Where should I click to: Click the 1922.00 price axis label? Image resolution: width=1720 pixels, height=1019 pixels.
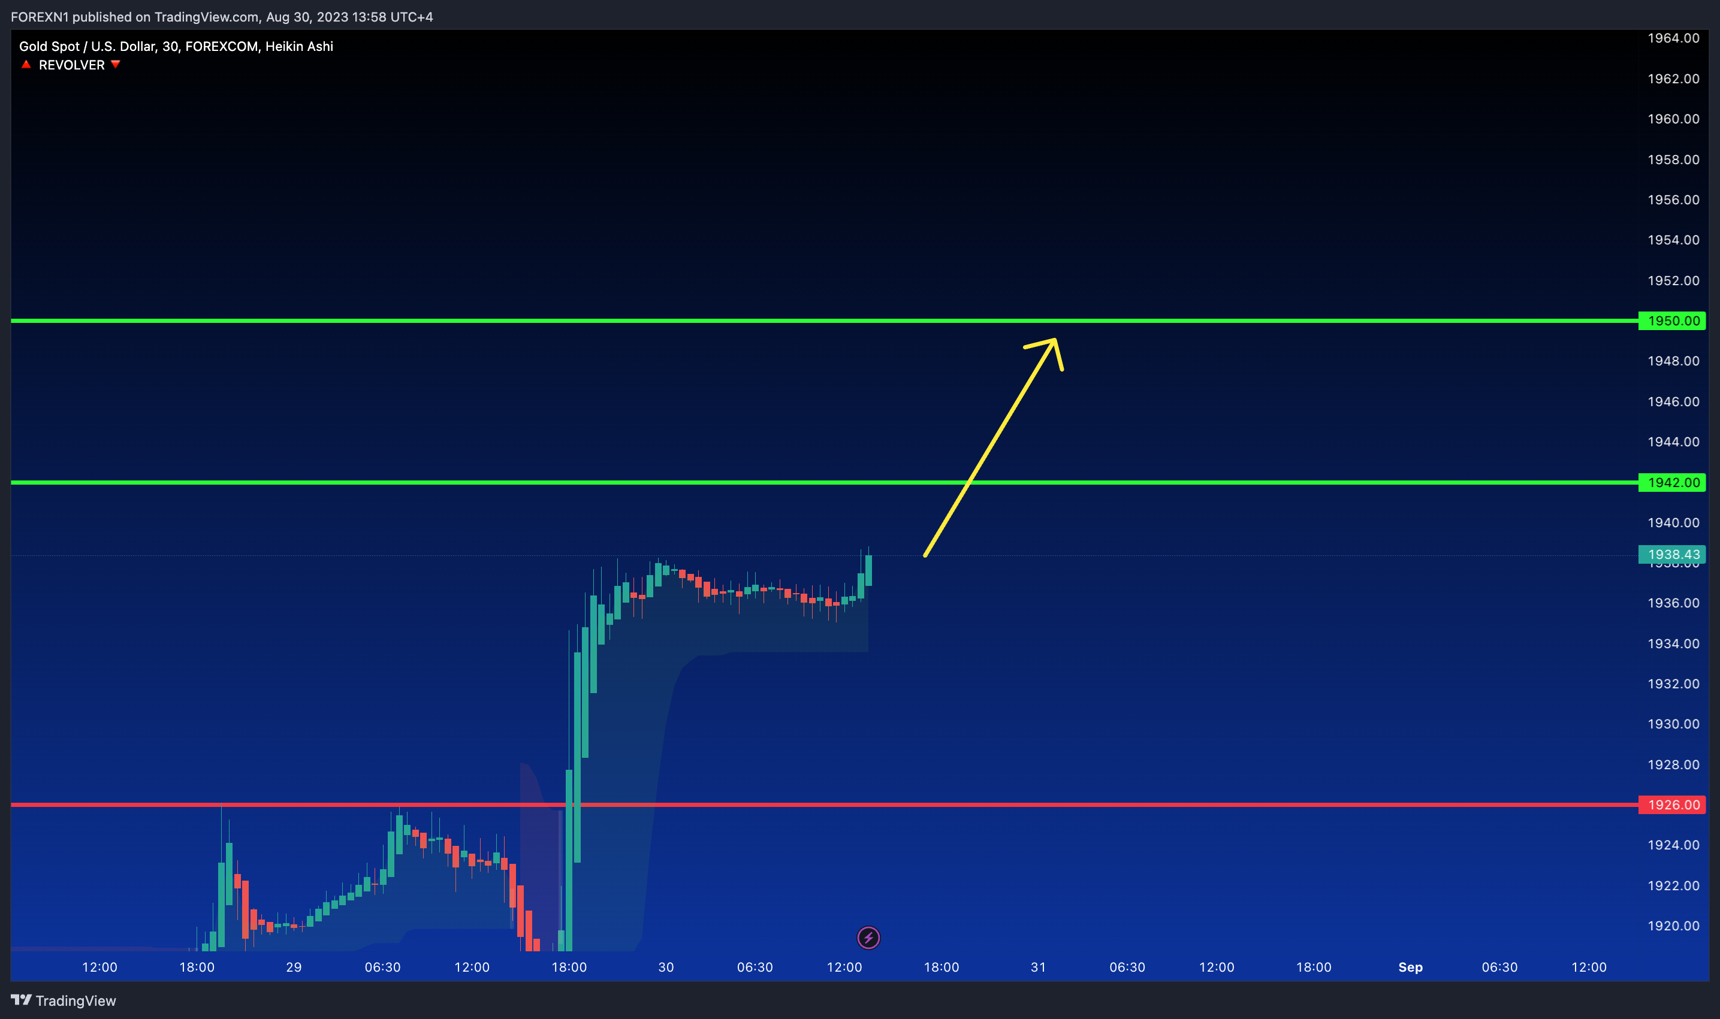pos(1673,886)
